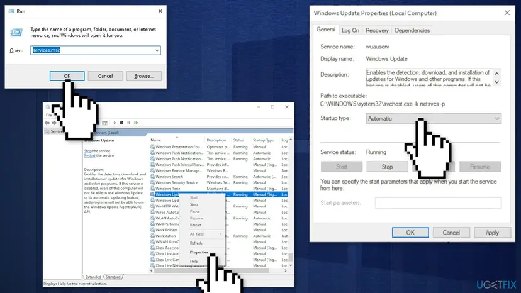Choose Restart from the service context menu
The image size is (521, 293).
[x=196, y=225]
